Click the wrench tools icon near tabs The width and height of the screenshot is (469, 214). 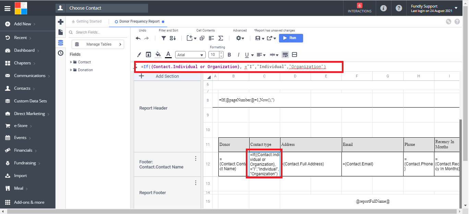tap(449, 22)
